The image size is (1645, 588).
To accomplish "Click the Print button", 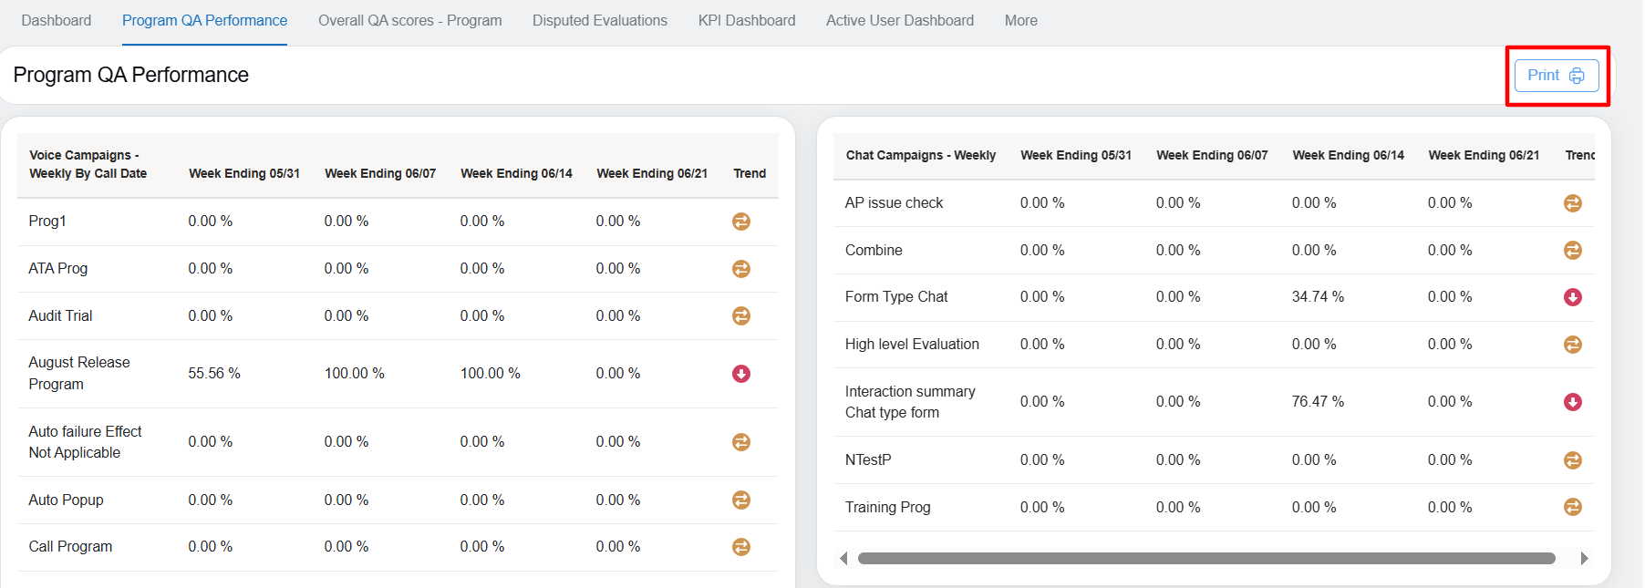I will pos(1556,76).
